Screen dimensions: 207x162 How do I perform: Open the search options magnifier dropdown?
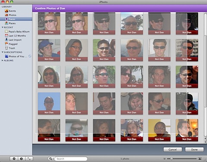click(x=51, y=159)
